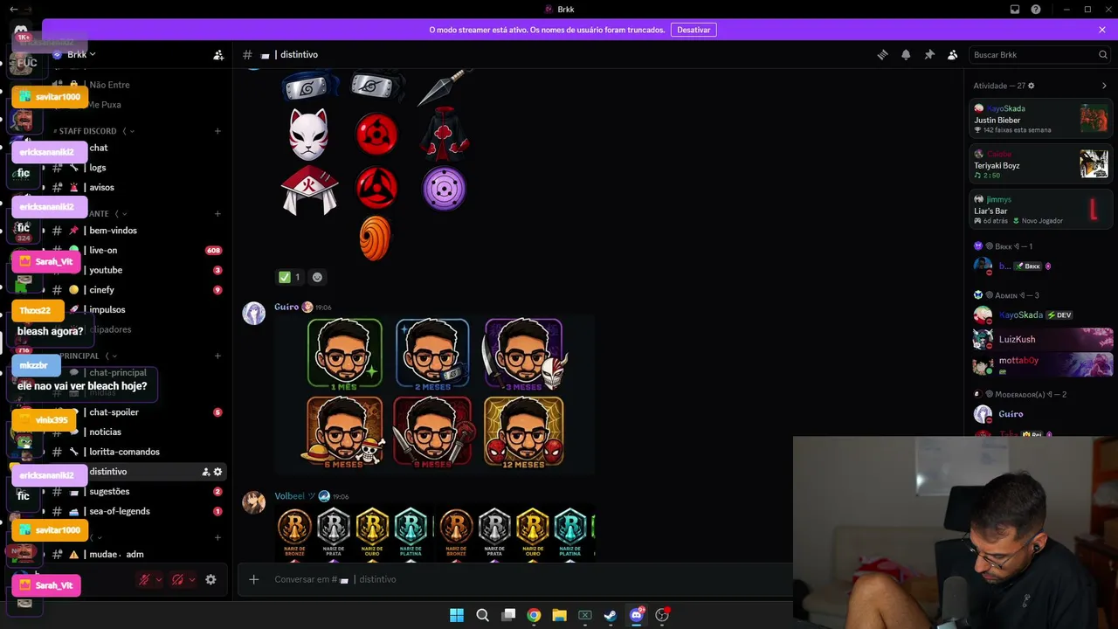The width and height of the screenshot is (1118, 629).
Task: Unmute the microphone
Action: tap(145, 579)
